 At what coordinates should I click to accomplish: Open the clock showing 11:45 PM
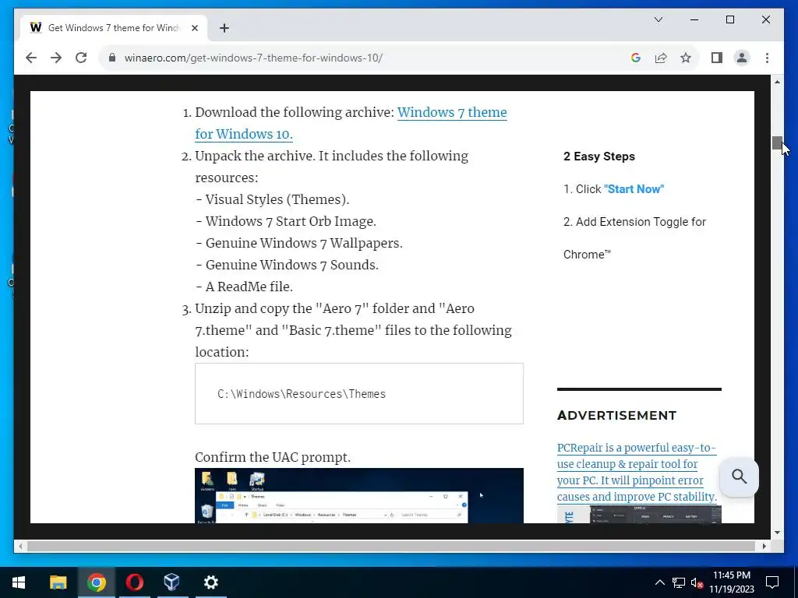731,582
